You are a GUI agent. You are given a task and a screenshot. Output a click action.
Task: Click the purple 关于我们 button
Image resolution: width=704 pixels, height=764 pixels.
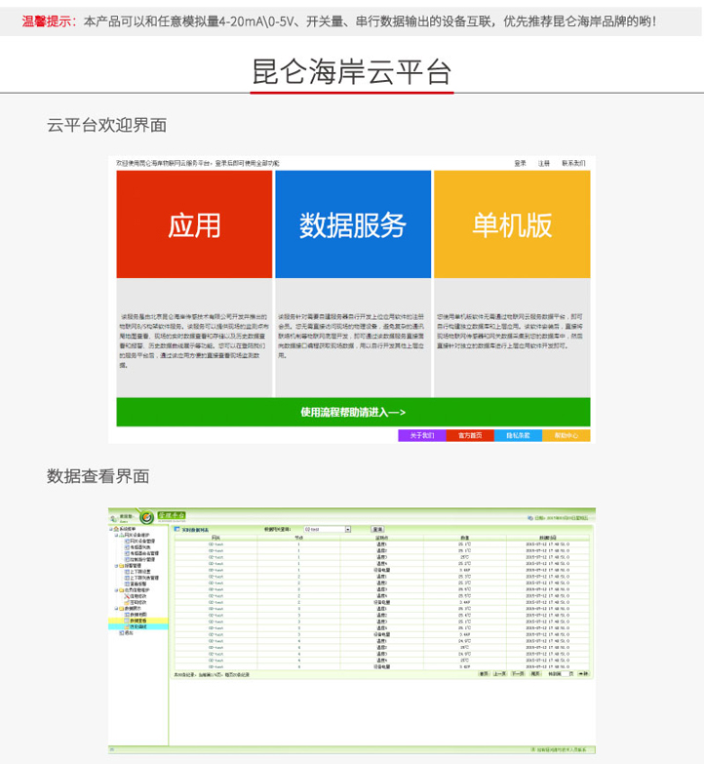(x=421, y=435)
